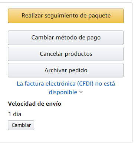Select the Cancelar productos button
This screenshot has height=144, width=138.
(x=66, y=54)
